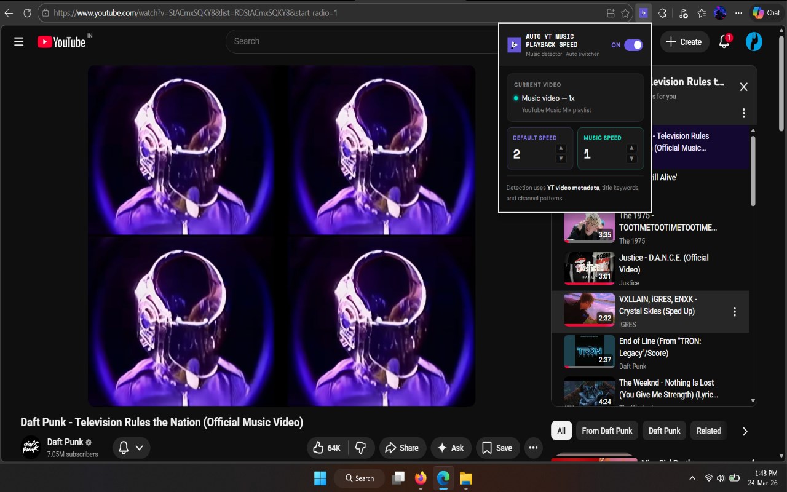787x492 pixels.
Task: Play Justice - D.A.N.C.E. (Official Video)
Action: click(663, 264)
